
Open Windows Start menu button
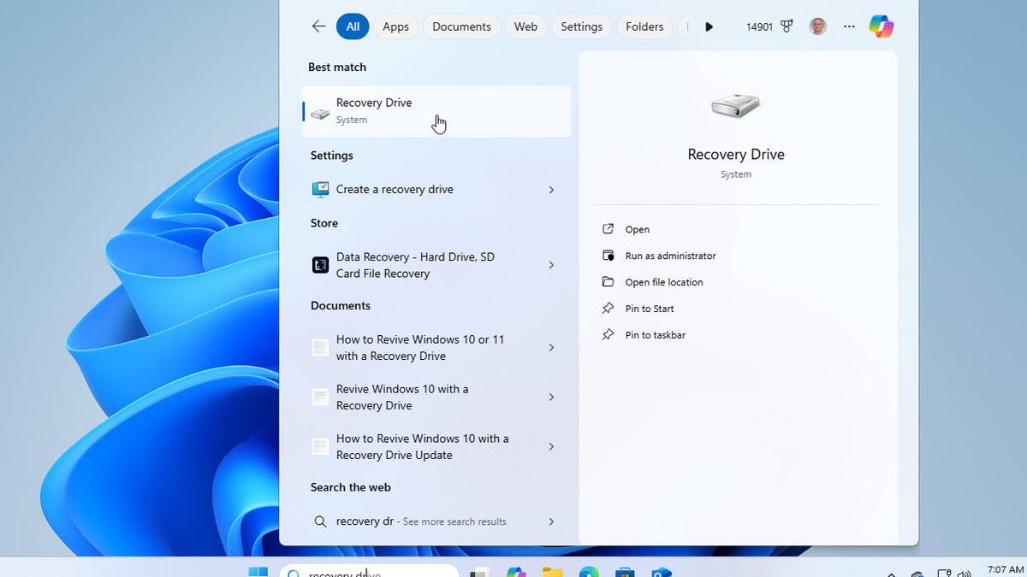click(x=258, y=572)
